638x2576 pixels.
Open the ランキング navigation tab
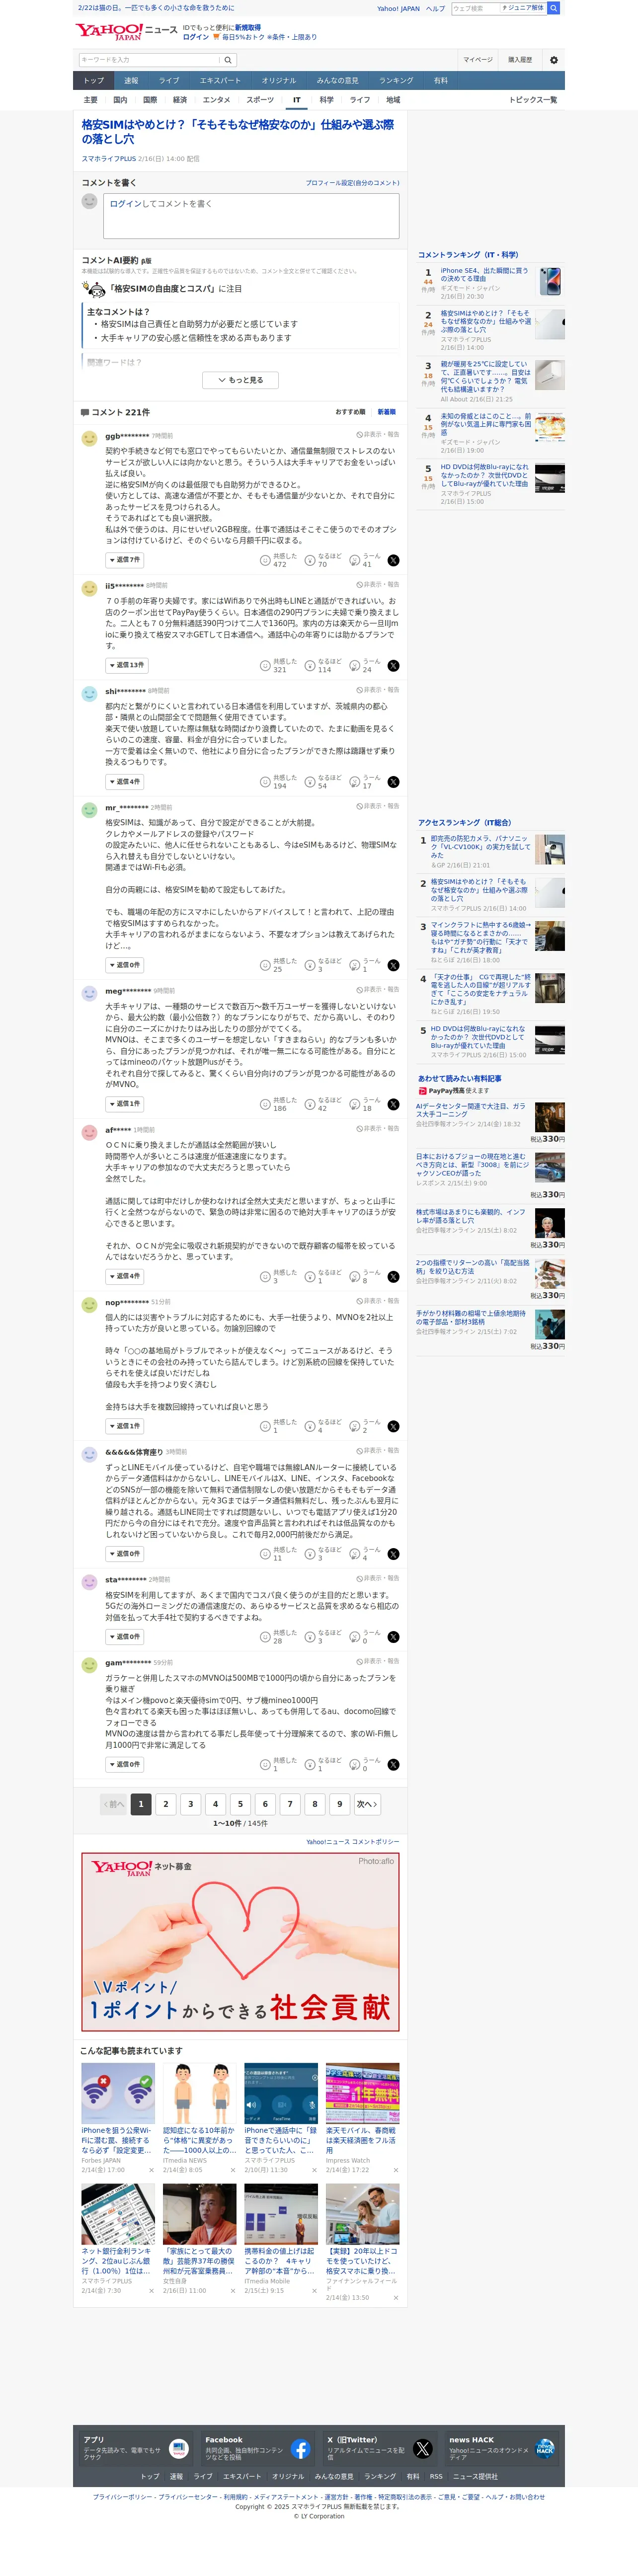coord(396,81)
